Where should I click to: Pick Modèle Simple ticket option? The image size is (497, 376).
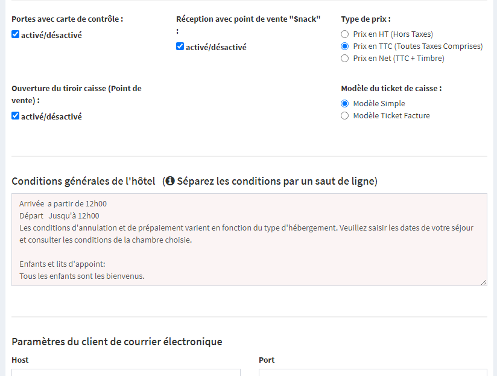tap(345, 104)
